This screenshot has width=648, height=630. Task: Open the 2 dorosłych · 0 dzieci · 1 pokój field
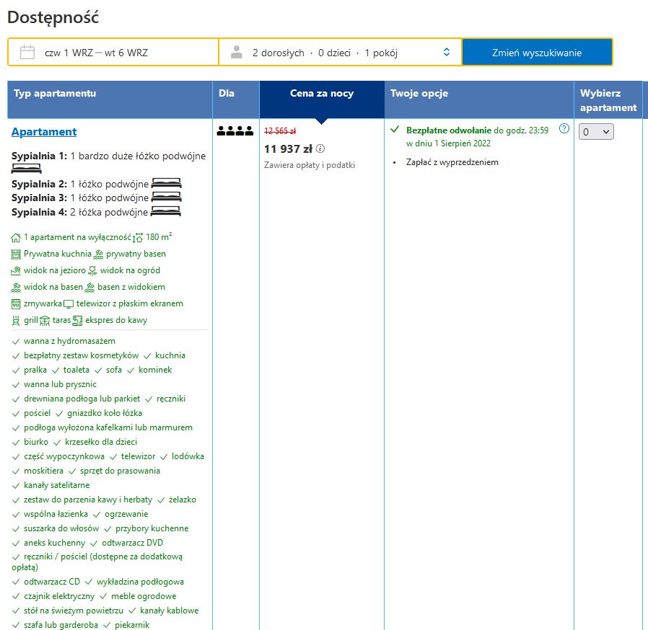point(340,53)
